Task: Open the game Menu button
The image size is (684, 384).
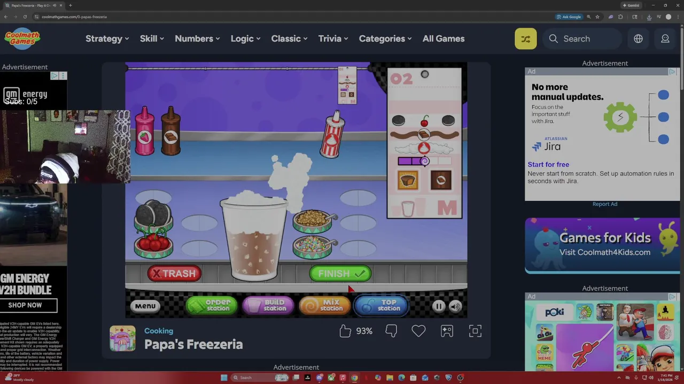Action: pyautogui.click(x=145, y=306)
